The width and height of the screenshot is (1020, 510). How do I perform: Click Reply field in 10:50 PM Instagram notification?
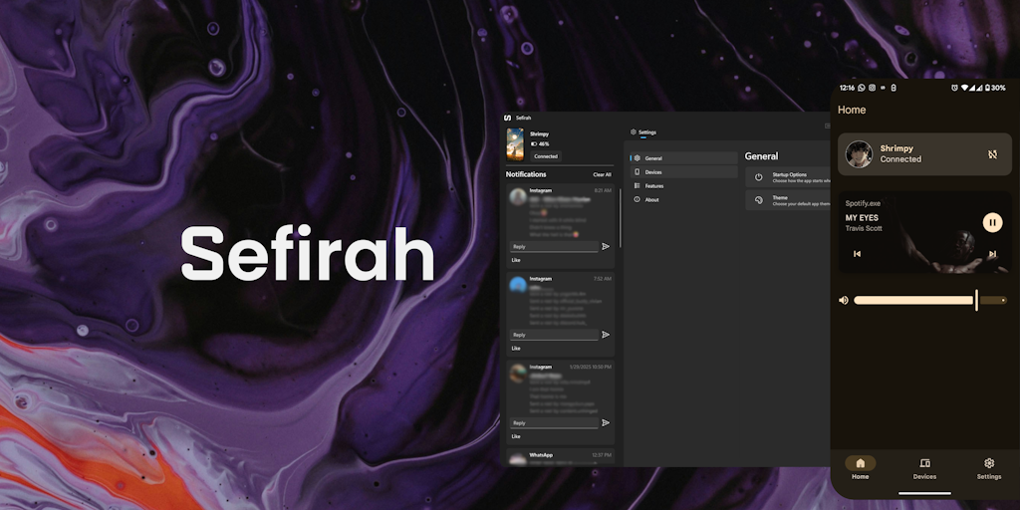point(554,422)
